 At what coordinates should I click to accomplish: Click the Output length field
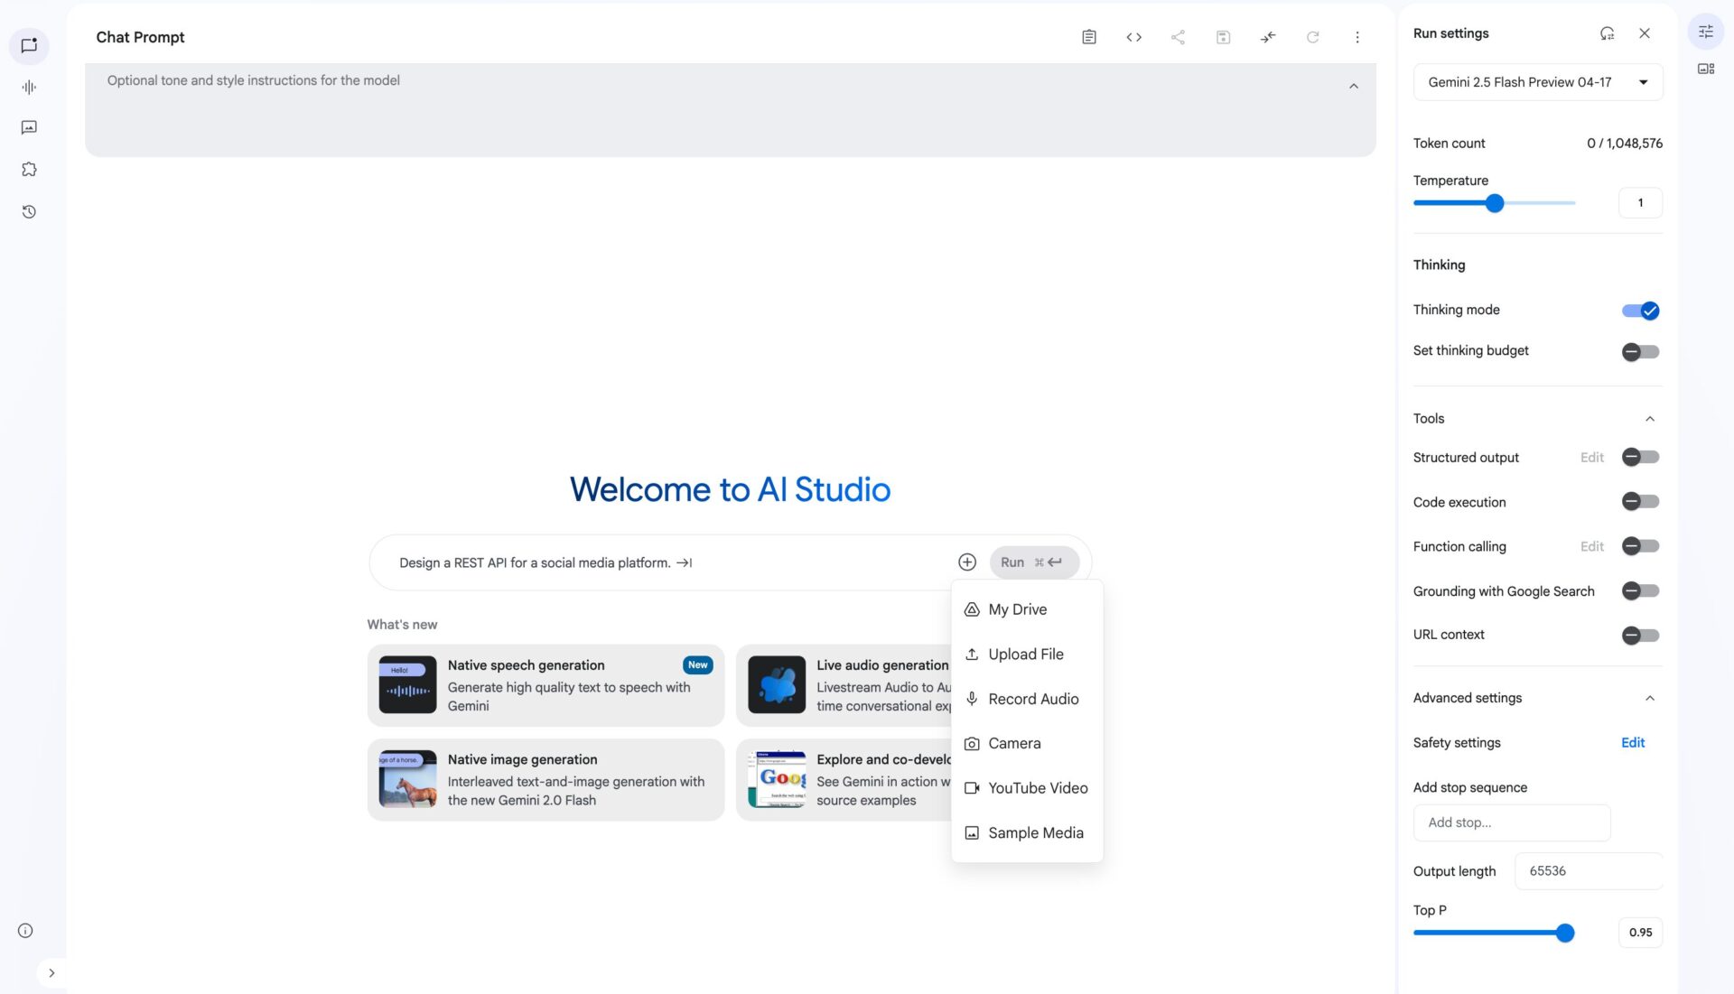pos(1588,871)
